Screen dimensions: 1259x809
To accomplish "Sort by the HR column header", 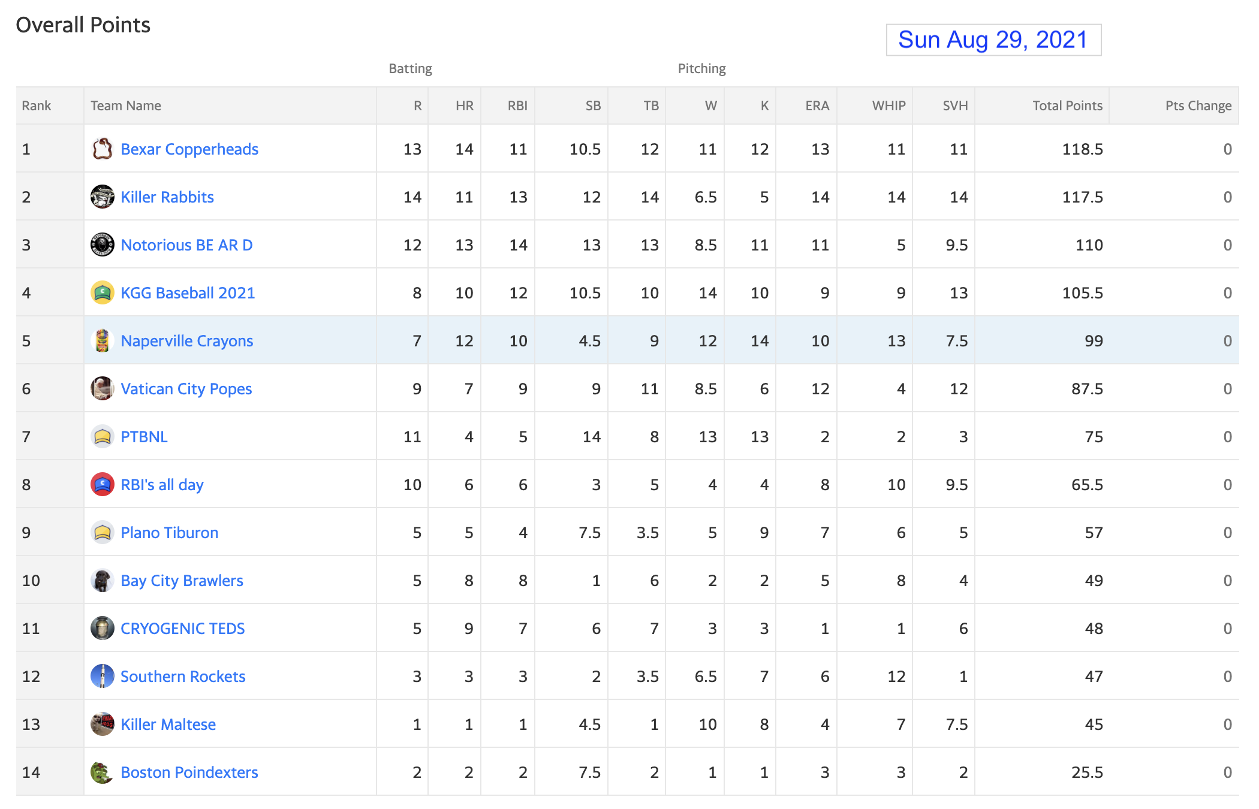I will [x=464, y=106].
